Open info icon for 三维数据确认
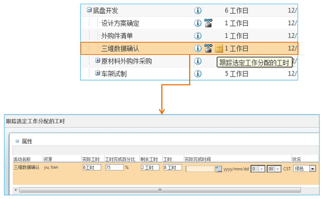Screen dimensions: 323x199 tap(198, 48)
